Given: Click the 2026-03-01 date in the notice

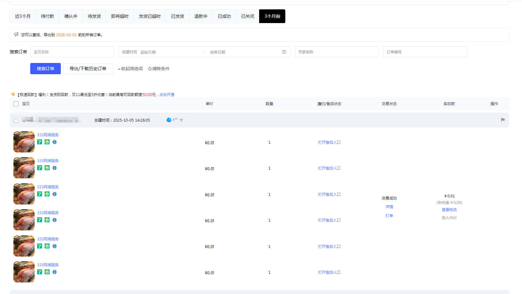Looking at the screenshot, I should (x=66, y=35).
